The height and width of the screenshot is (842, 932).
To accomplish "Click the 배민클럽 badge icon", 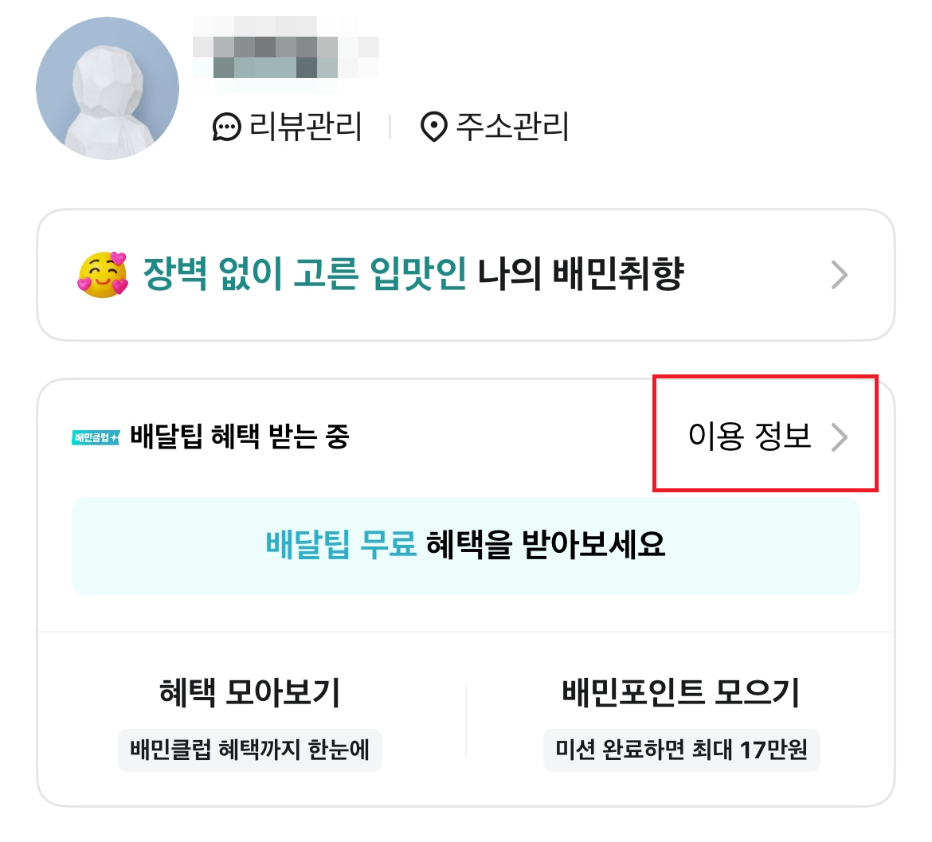I will tap(96, 437).
